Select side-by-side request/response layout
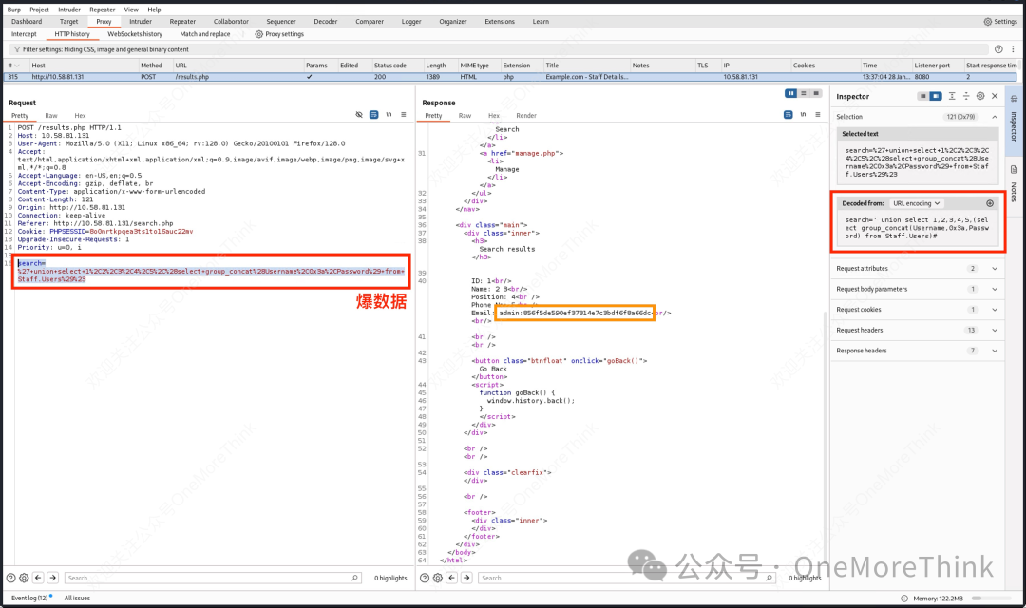 tap(790, 94)
